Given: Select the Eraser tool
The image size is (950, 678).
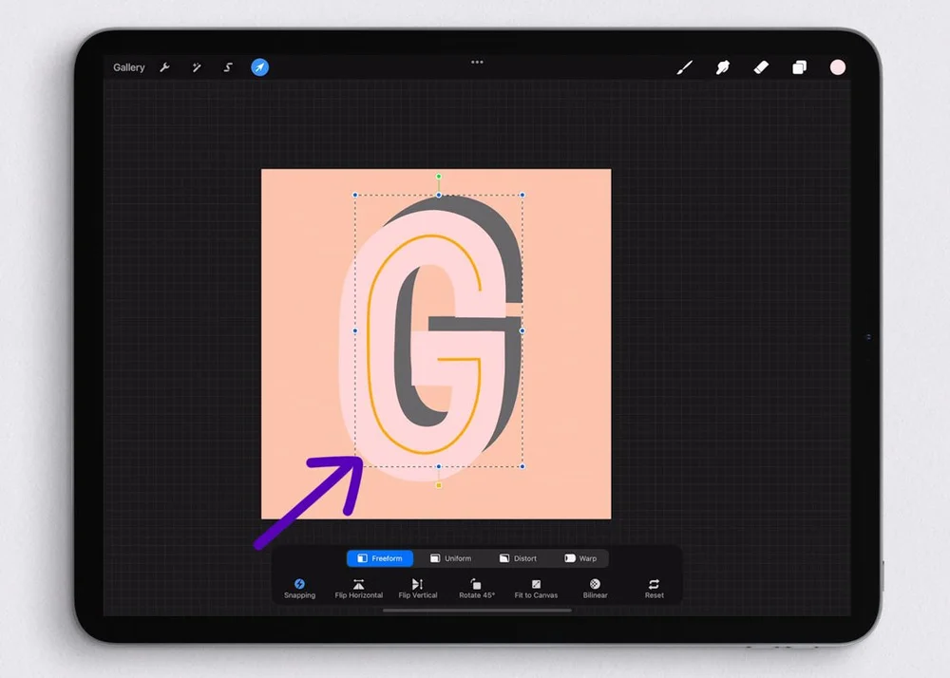Looking at the screenshot, I should pyautogui.click(x=760, y=67).
